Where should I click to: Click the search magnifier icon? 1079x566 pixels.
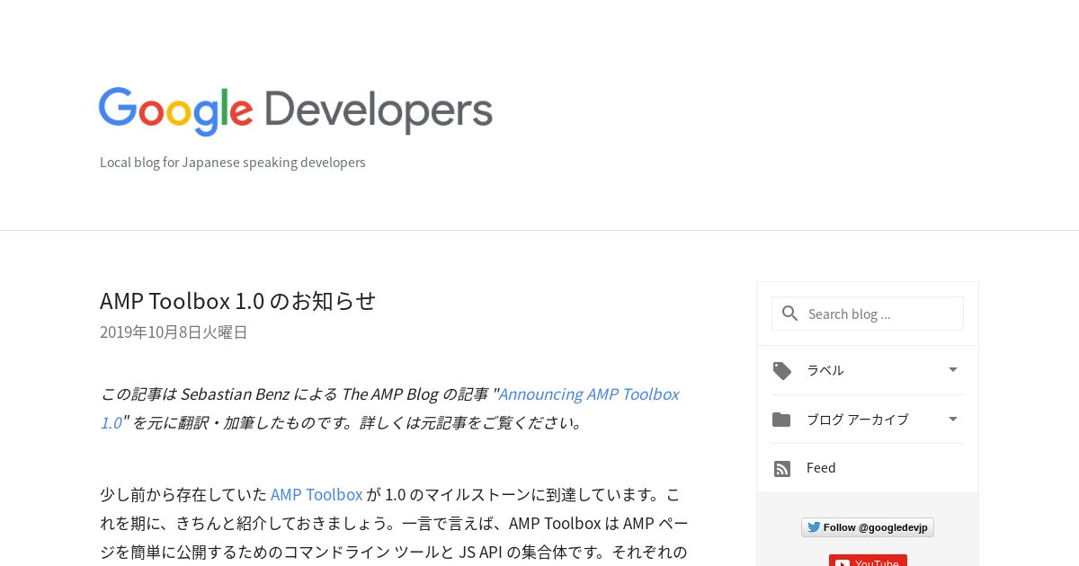[790, 314]
